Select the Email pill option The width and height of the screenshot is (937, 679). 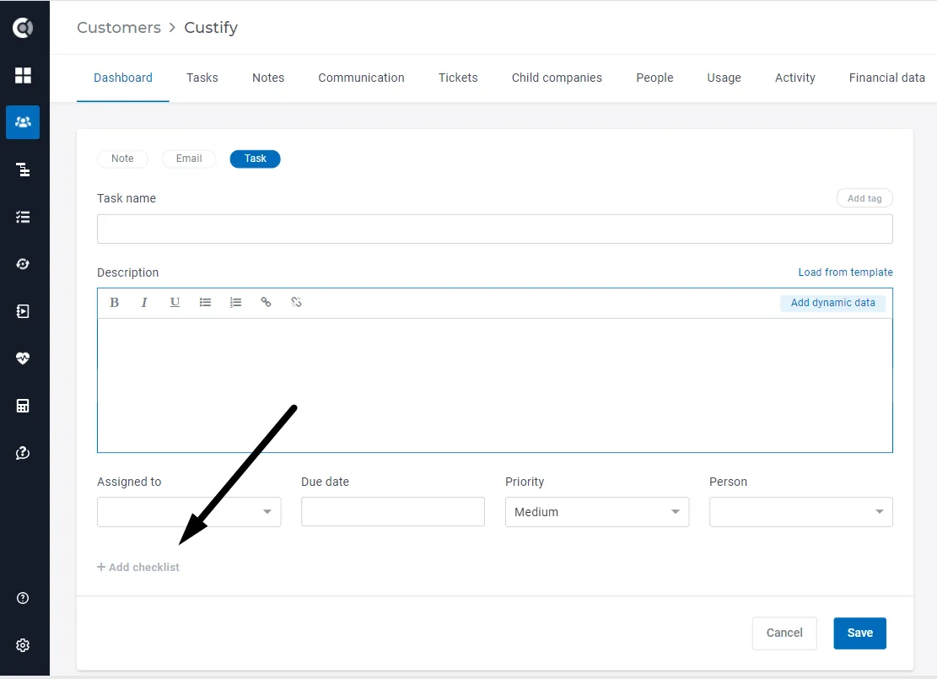click(189, 159)
